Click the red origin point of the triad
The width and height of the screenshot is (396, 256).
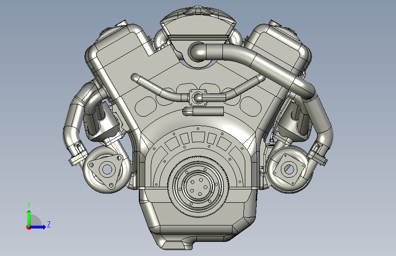point(28,227)
